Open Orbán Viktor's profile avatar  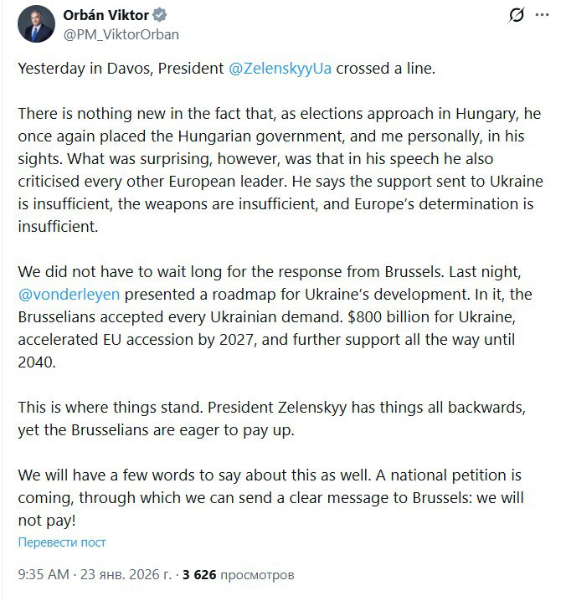pos(37,24)
